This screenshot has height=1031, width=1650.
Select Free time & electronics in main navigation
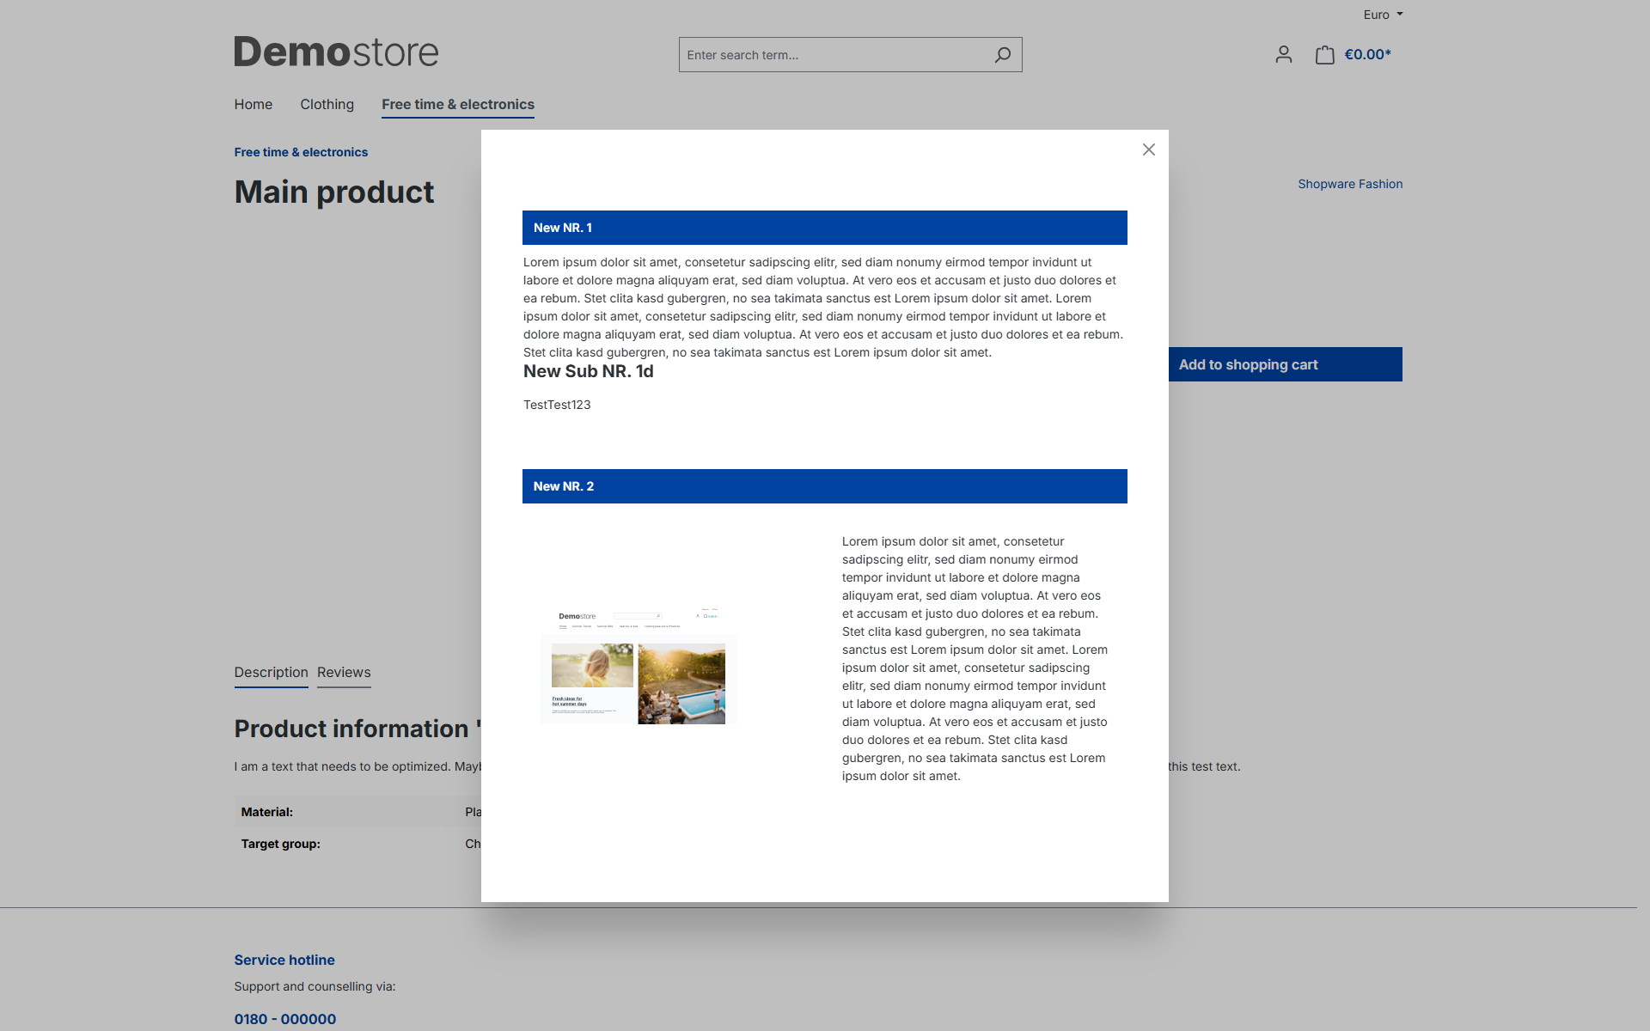(x=458, y=105)
